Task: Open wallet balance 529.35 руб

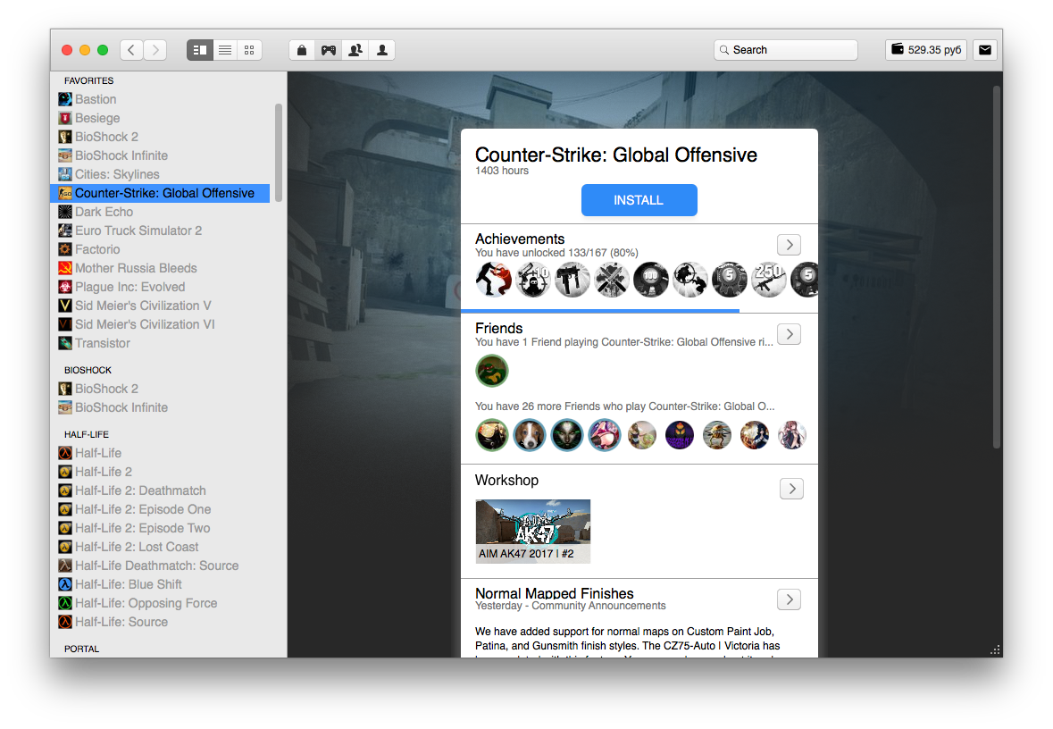Action: click(926, 50)
